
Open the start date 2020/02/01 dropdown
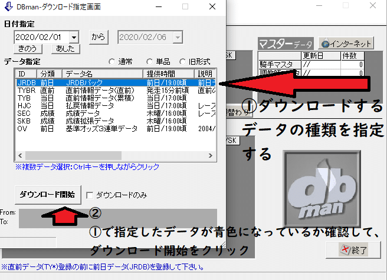point(74,38)
